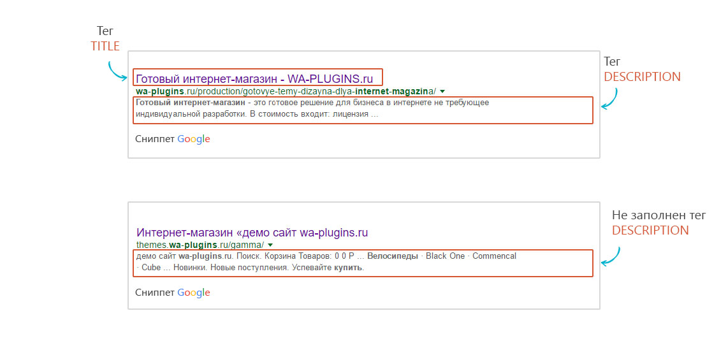Expand the dropdown arrow after themes.wa-plugins.ru/gamma/

(x=270, y=245)
